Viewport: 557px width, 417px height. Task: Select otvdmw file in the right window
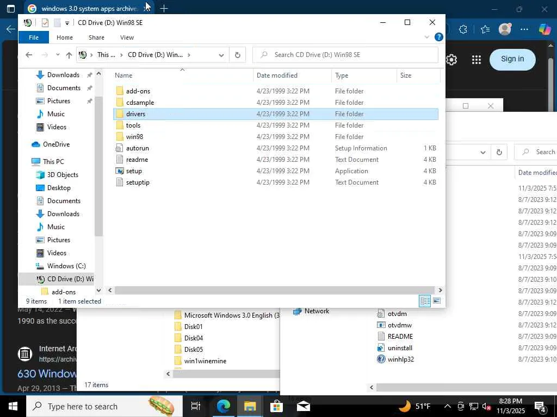(394, 325)
